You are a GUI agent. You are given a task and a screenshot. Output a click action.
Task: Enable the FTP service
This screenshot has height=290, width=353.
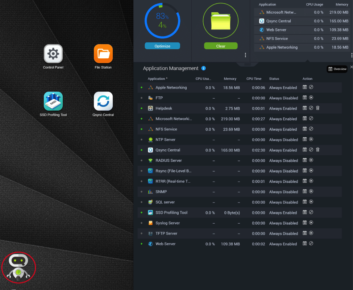(311, 98)
